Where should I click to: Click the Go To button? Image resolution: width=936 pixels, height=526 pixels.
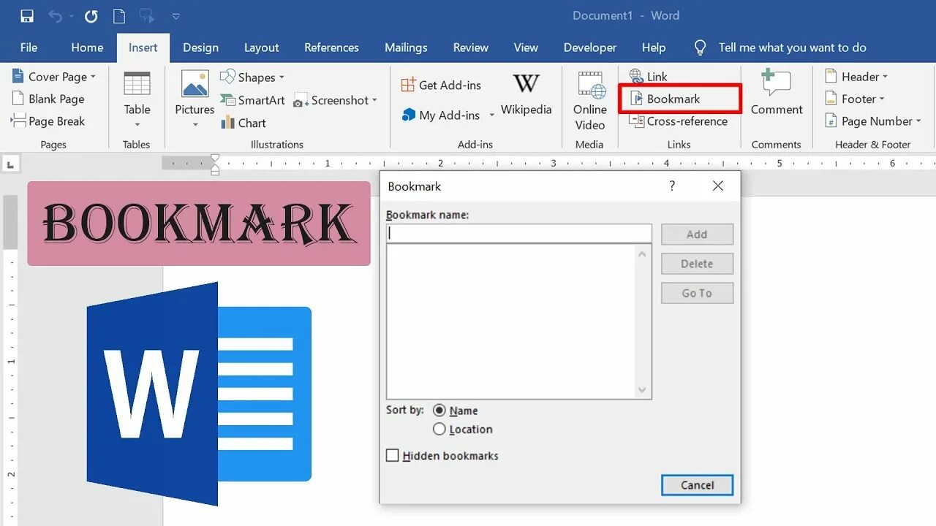pyautogui.click(x=697, y=293)
